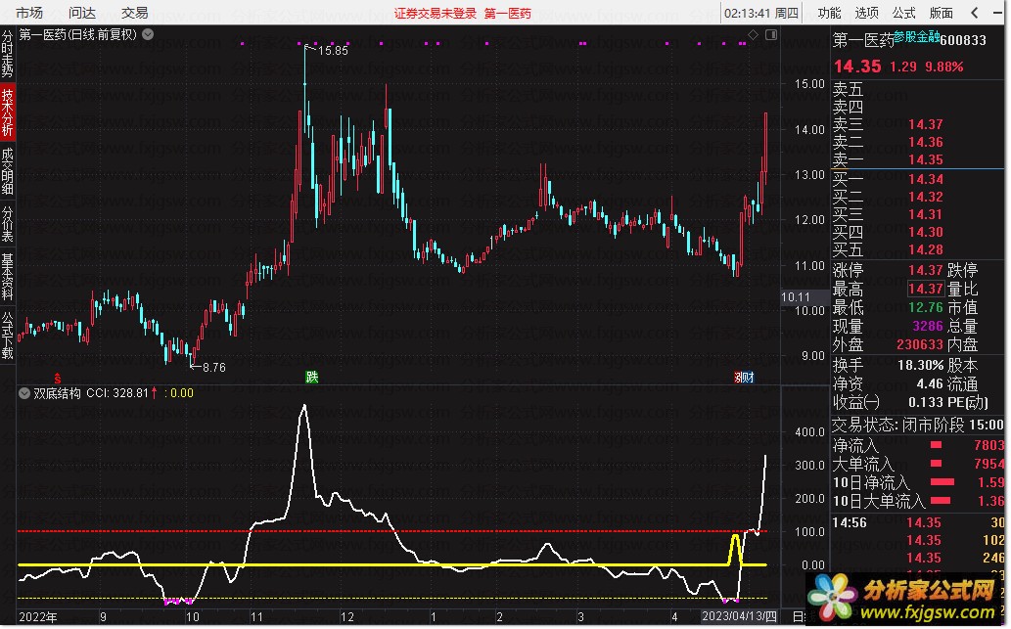Screen dimensions: 1011x629
Task: Click the 净流入 row
Action: [917, 445]
